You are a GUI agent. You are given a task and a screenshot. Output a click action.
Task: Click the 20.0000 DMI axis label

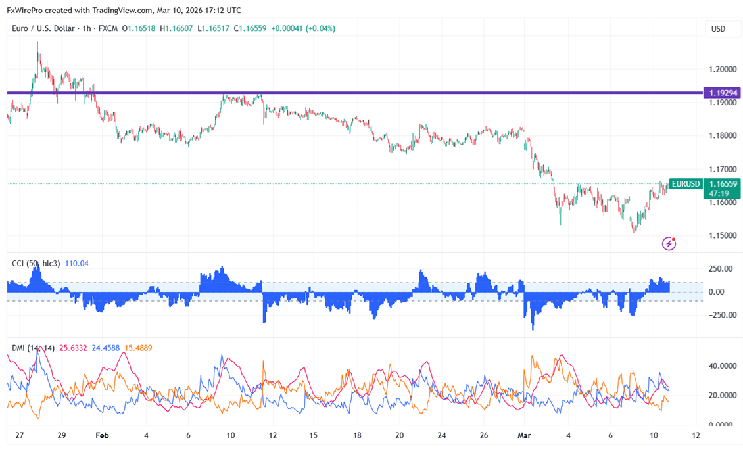pyautogui.click(x=723, y=396)
